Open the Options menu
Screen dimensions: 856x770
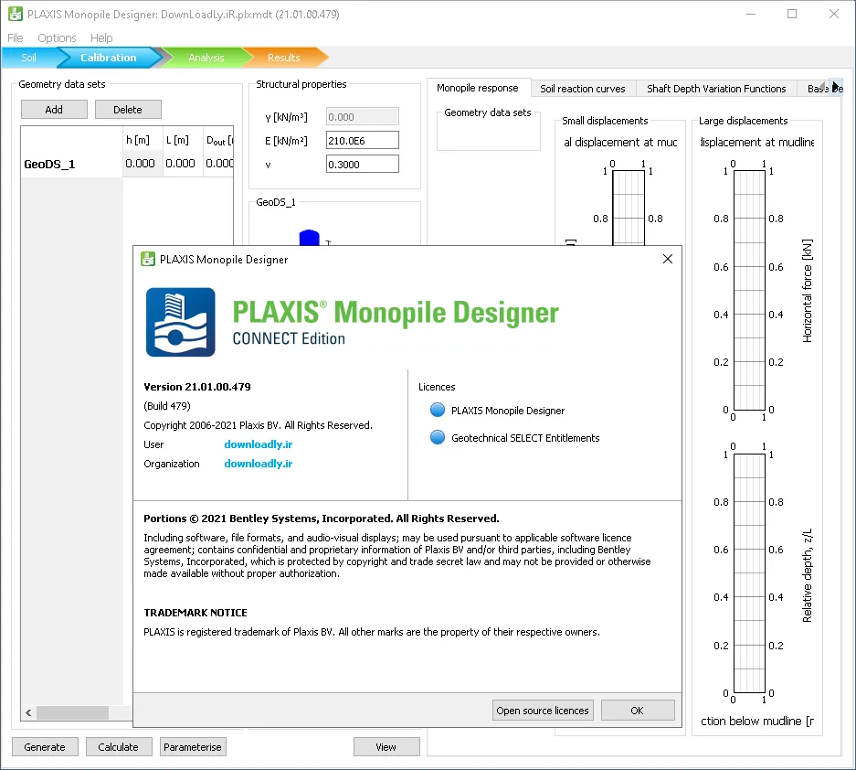57,37
